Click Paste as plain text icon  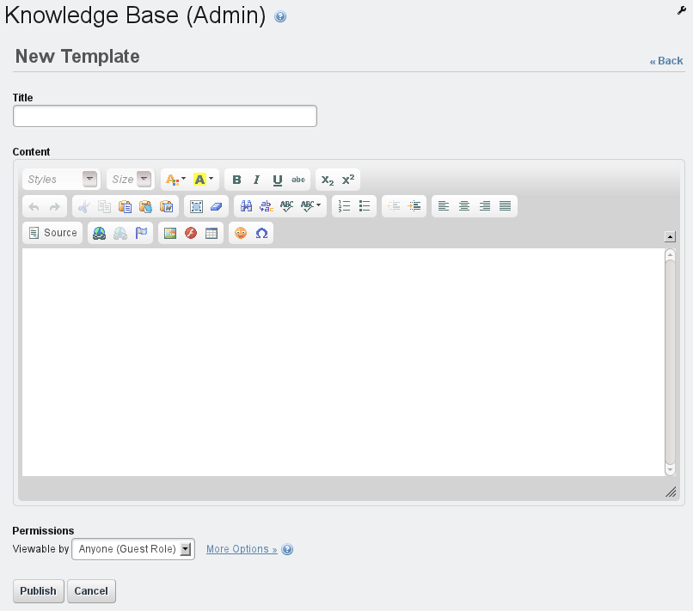[x=145, y=206]
